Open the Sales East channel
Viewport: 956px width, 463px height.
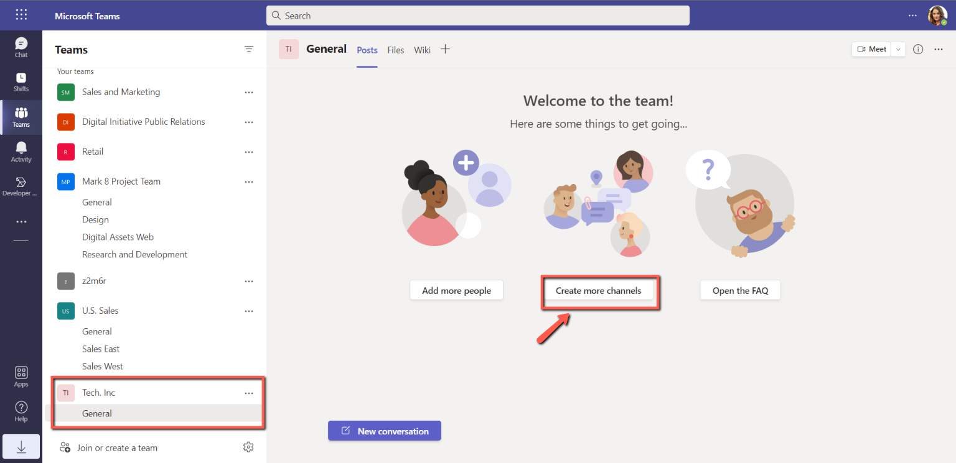coord(101,349)
